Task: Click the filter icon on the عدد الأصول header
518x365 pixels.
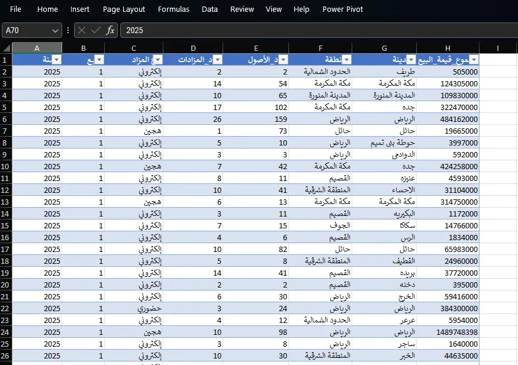Action: [x=283, y=59]
